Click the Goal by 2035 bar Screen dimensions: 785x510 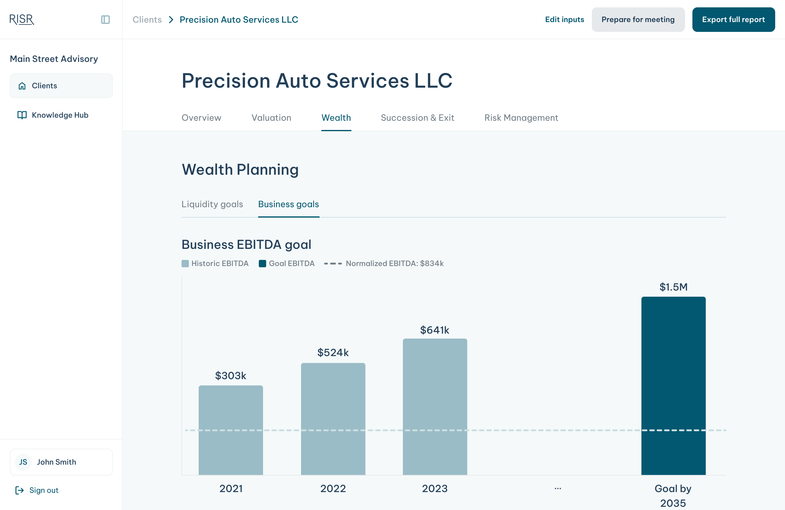(x=673, y=385)
